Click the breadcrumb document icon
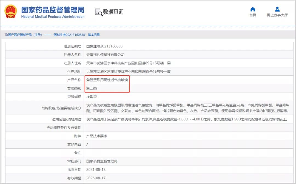The height and width of the screenshot is (184, 296). click(x=6, y=35)
